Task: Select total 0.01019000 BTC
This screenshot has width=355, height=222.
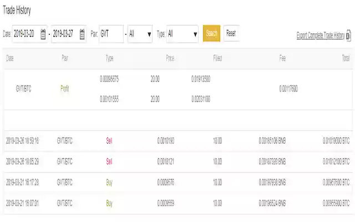Action: click(x=336, y=140)
